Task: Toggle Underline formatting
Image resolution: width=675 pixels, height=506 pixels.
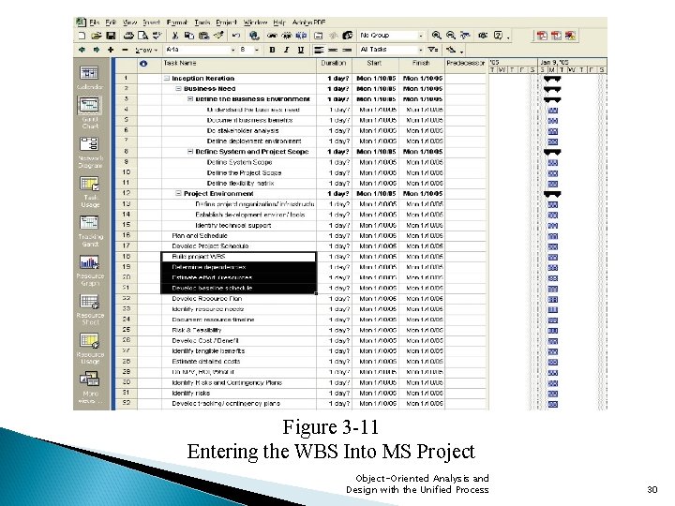Action: click(301, 50)
